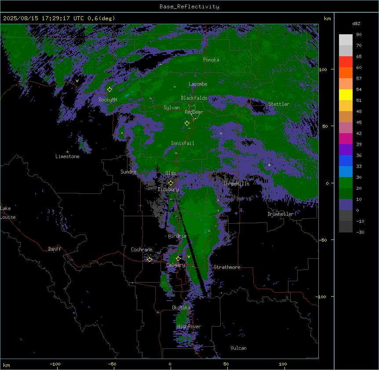Click the dBZ legend heading
379x370 pixels.
click(356, 24)
